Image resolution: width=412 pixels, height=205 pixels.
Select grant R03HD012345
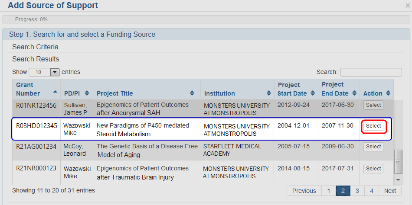tap(373, 126)
